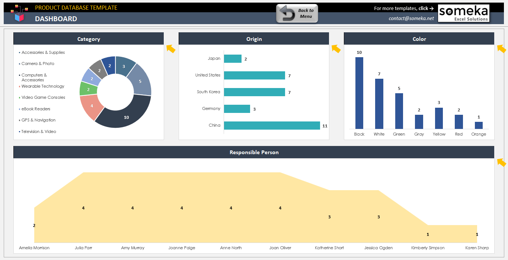
Task: Select the Katherine Short axis label
Action: click(329, 248)
